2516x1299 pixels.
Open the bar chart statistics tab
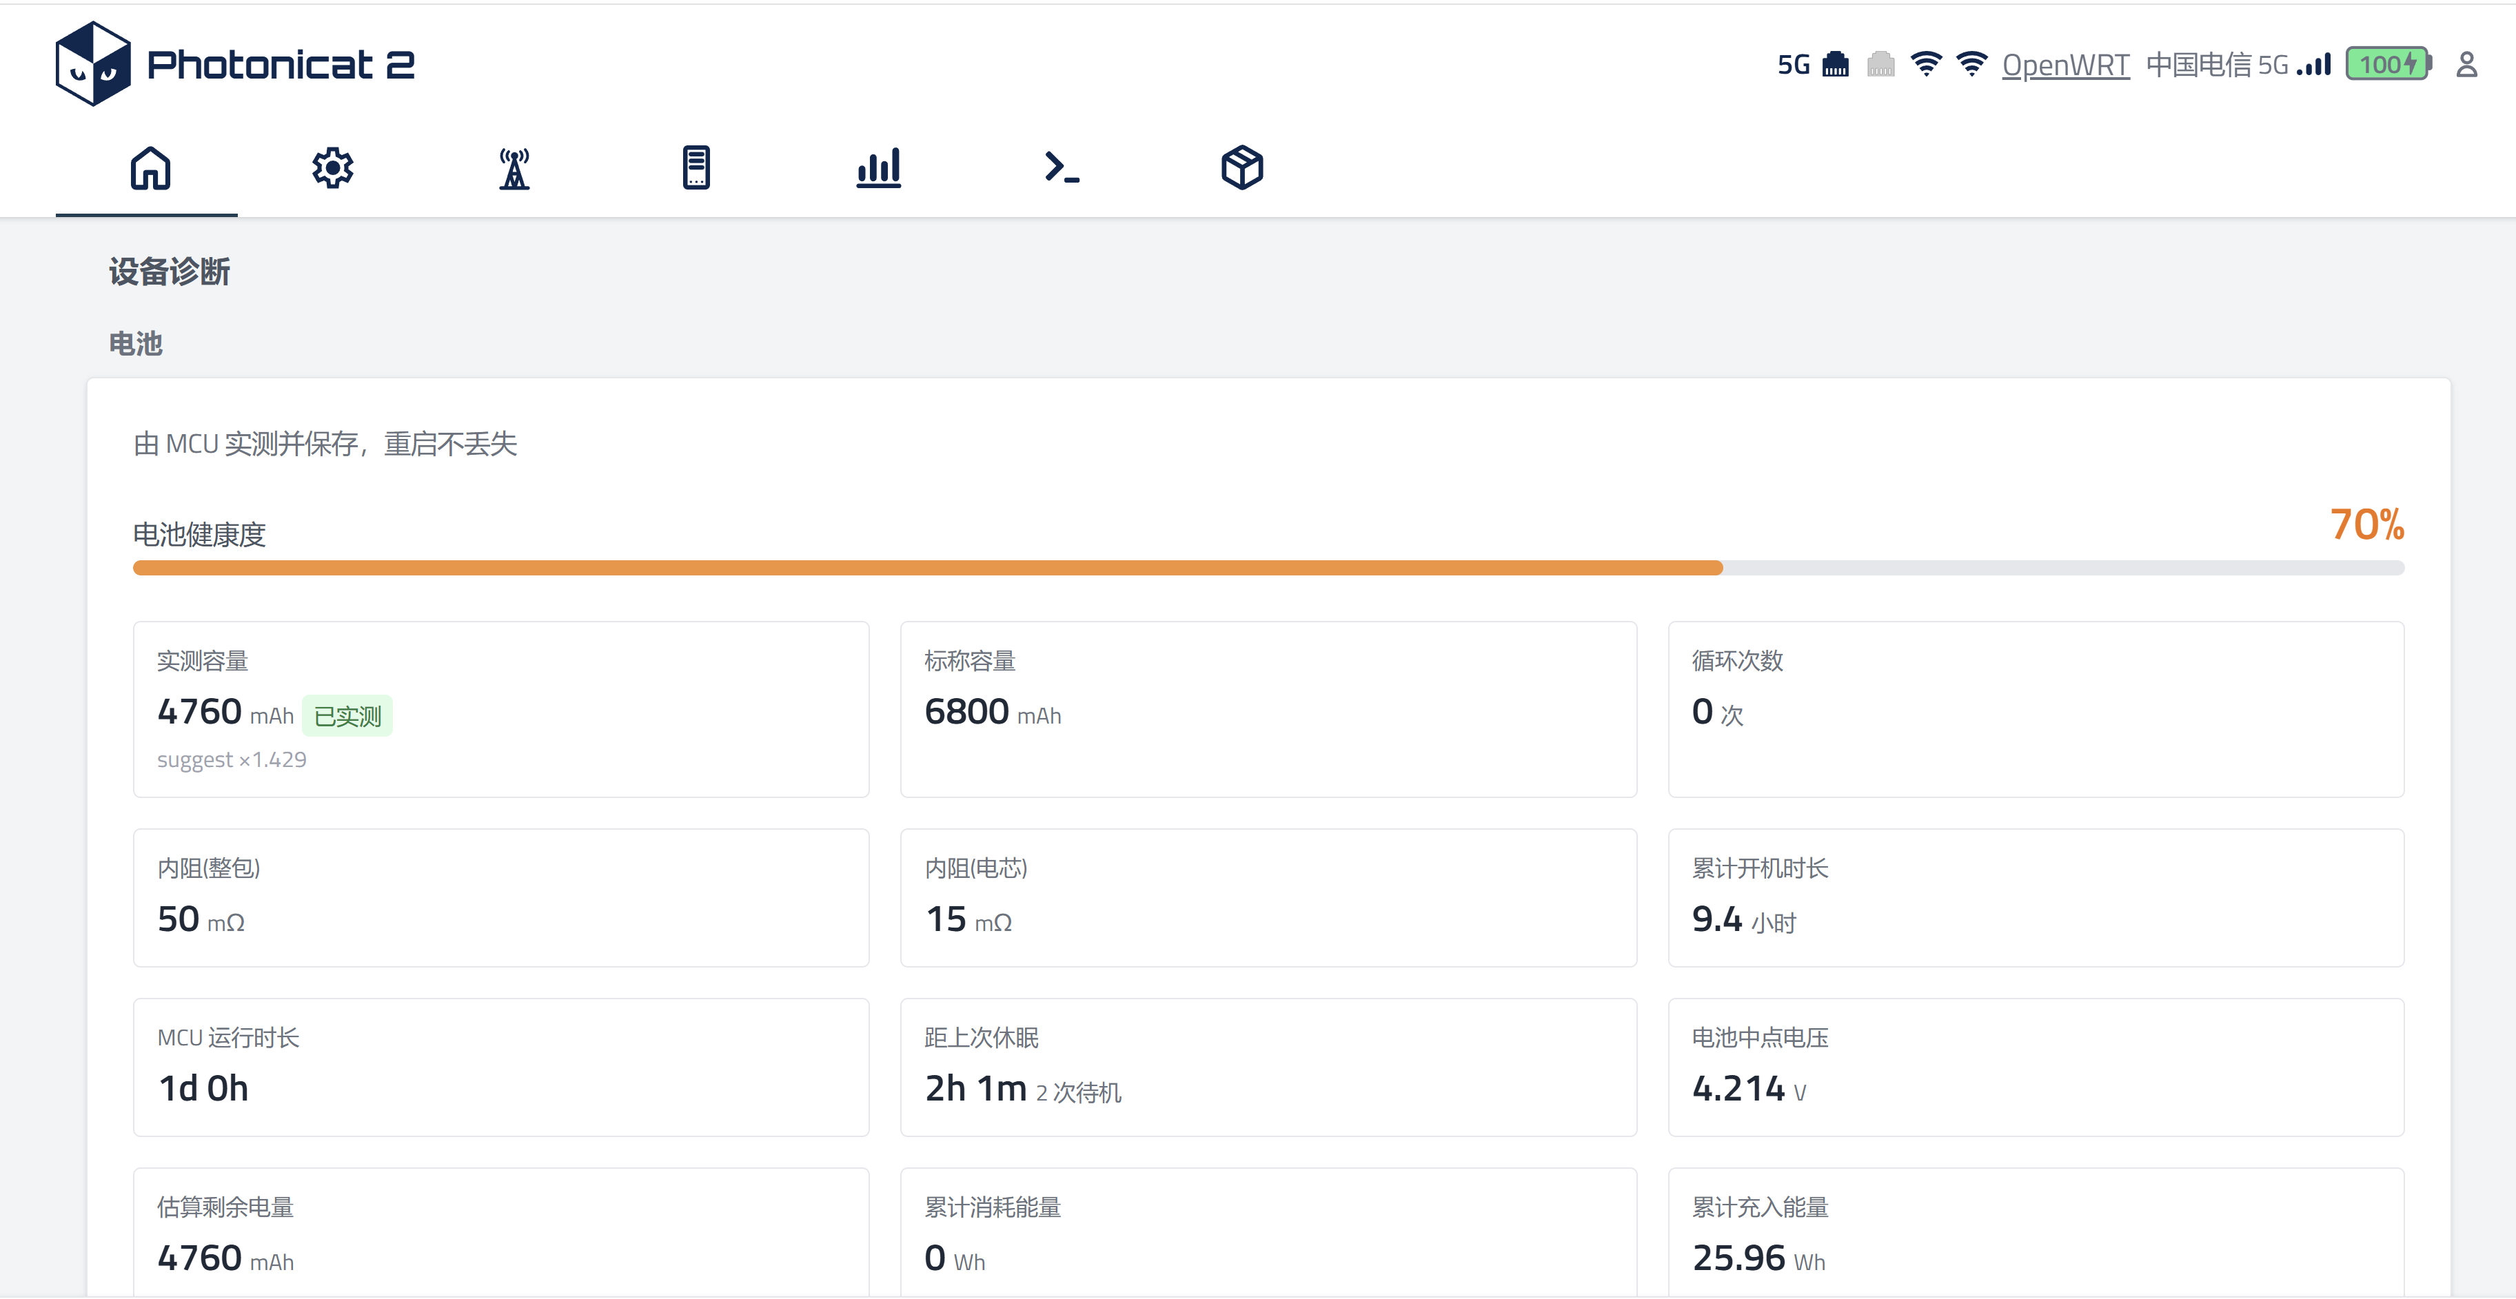[x=878, y=168]
